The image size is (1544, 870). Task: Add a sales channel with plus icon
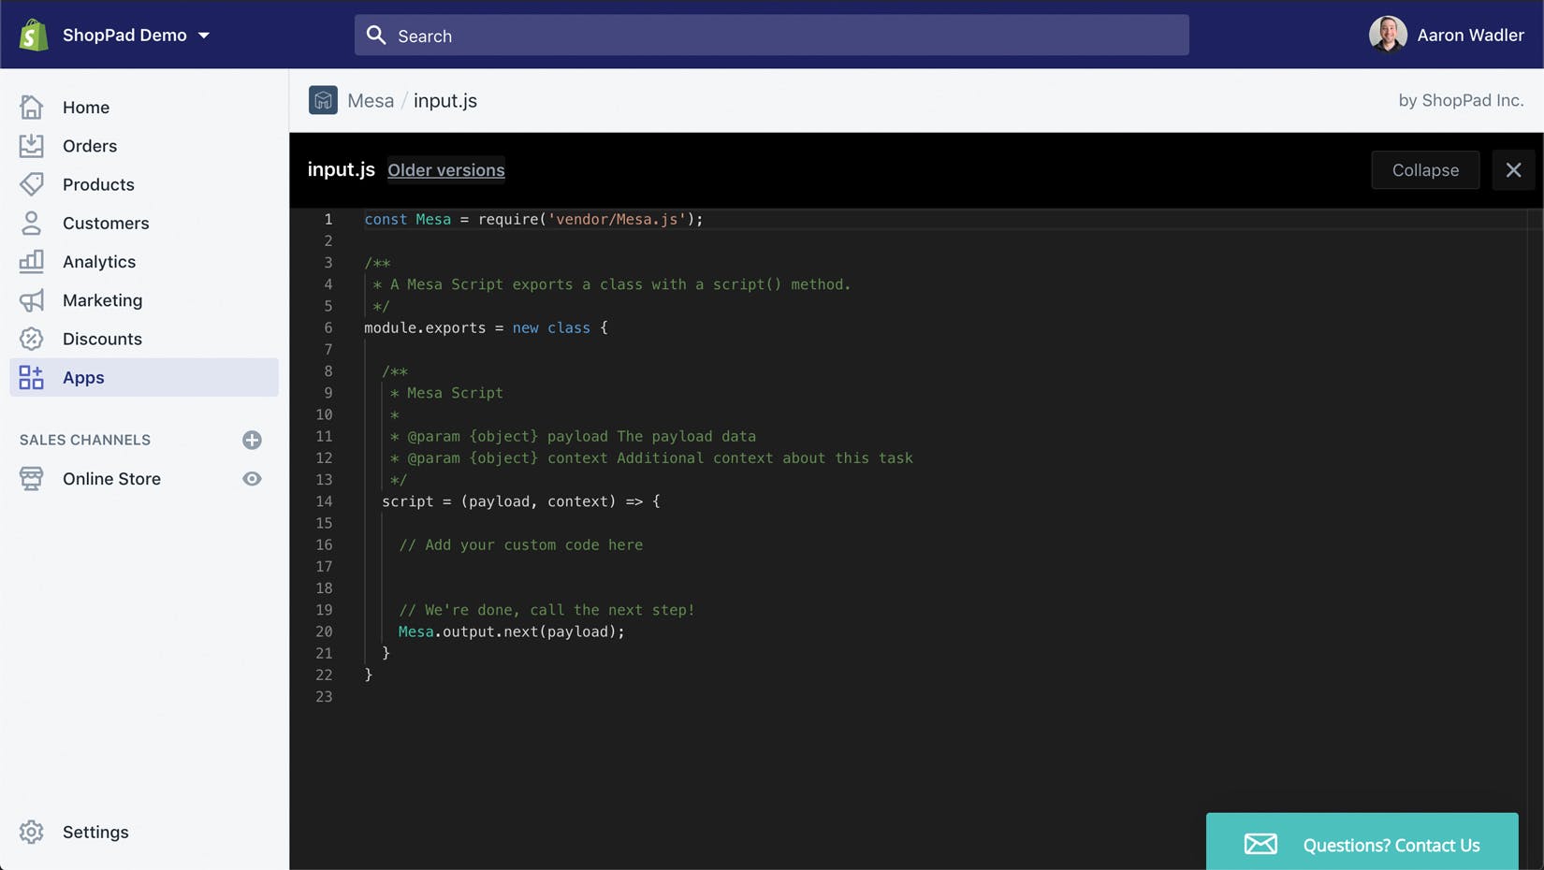[252, 440]
